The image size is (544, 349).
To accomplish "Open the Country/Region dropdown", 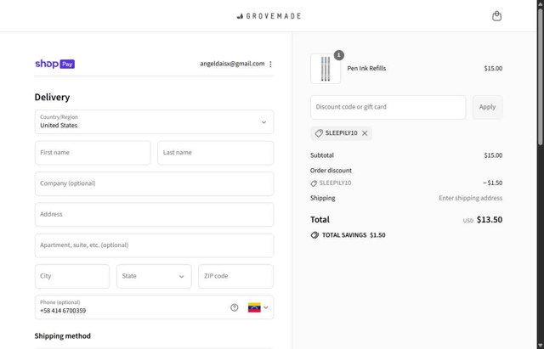I will (154, 122).
